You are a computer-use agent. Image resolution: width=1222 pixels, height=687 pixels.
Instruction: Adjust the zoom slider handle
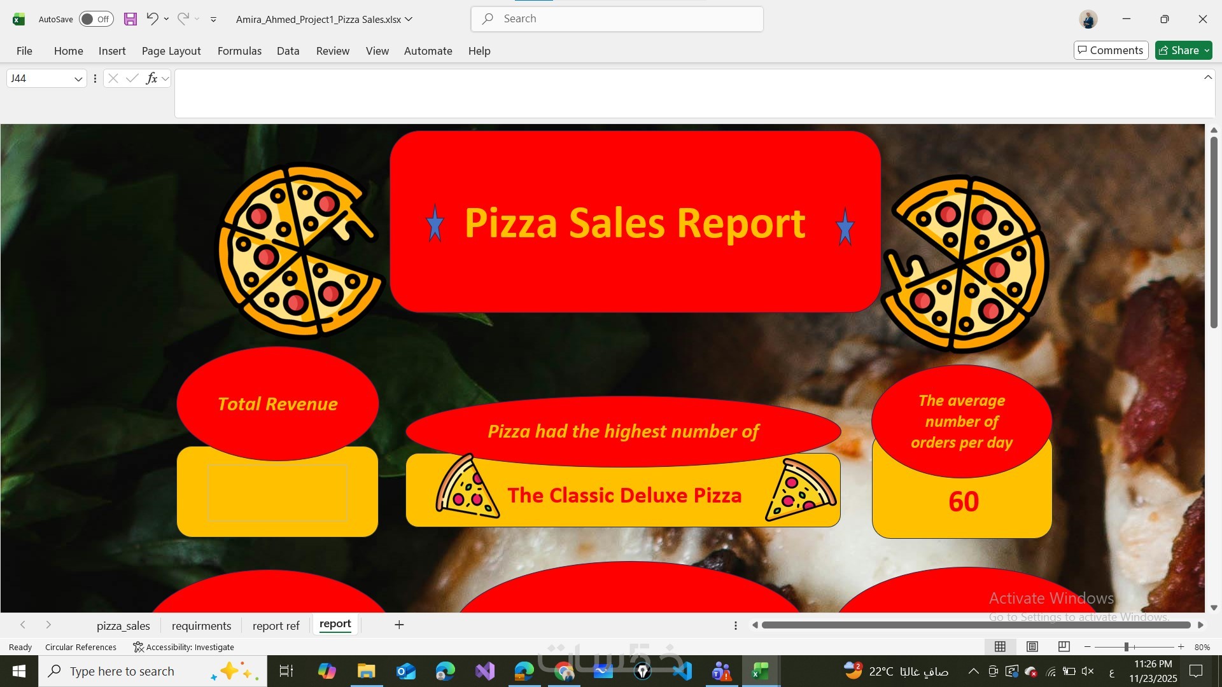(1126, 646)
